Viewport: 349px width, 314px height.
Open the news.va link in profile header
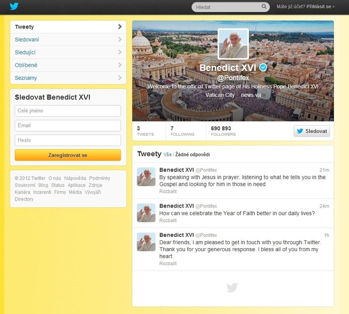[x=251, y=95]
